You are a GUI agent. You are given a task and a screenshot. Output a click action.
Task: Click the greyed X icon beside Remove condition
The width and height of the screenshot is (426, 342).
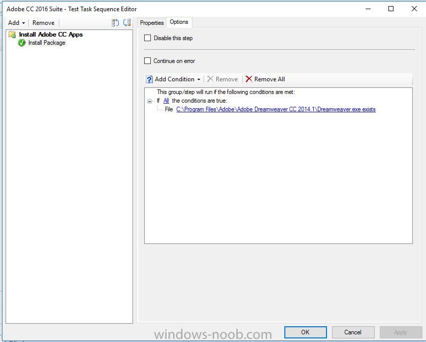(210, 79)
